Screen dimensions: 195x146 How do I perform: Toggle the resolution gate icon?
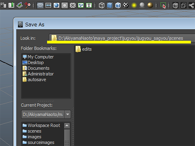(56, 5)
